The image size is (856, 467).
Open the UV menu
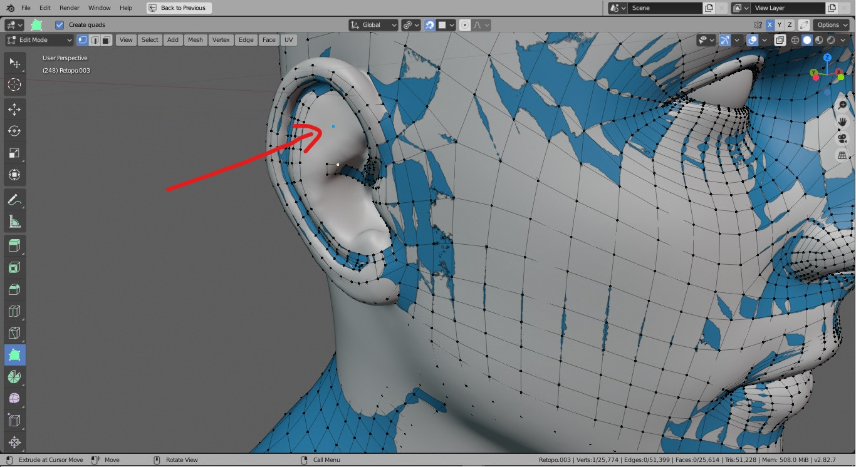tap(288, 40)
